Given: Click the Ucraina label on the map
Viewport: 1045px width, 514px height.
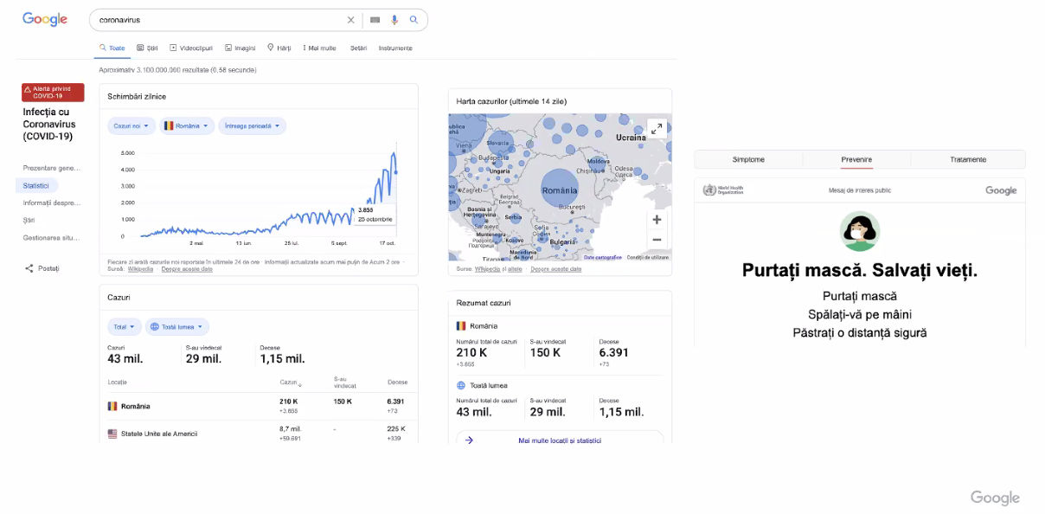Looking at the screenshot, I should click(x=631, y=138).
